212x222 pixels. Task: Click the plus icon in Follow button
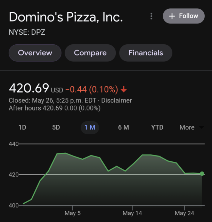point(172,16)
